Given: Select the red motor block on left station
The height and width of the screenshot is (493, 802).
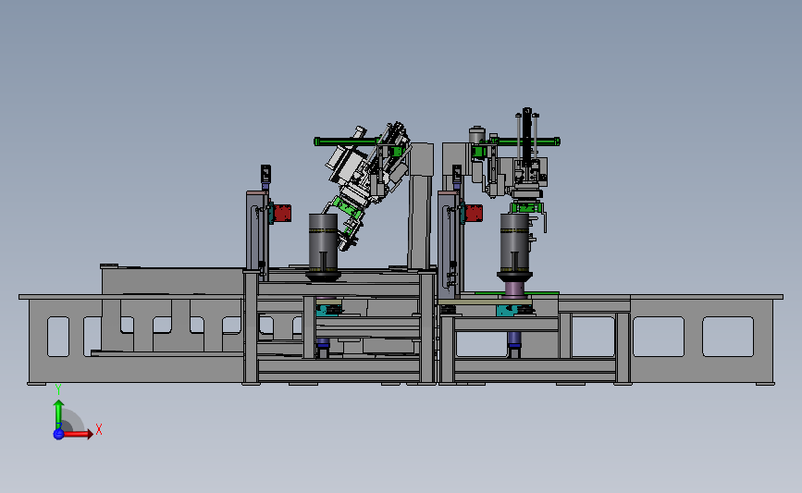Looking at the screenshot, I should coord(282,213).
